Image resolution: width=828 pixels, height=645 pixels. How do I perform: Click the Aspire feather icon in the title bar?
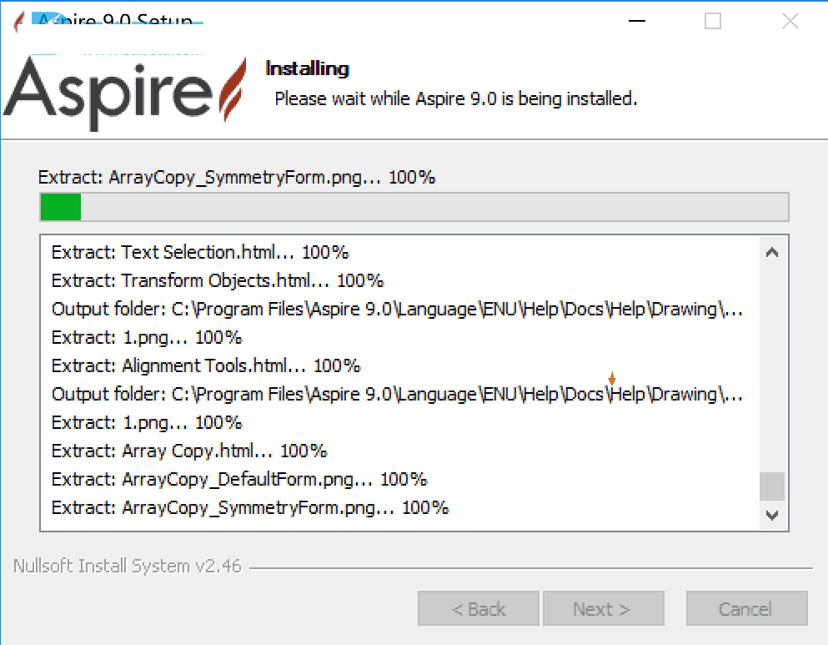tap(19, 21)
